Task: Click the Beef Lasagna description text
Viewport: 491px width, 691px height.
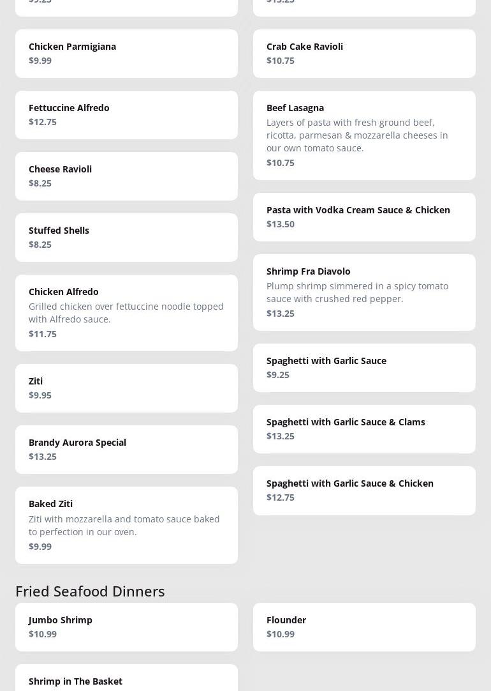Action: 357,135
